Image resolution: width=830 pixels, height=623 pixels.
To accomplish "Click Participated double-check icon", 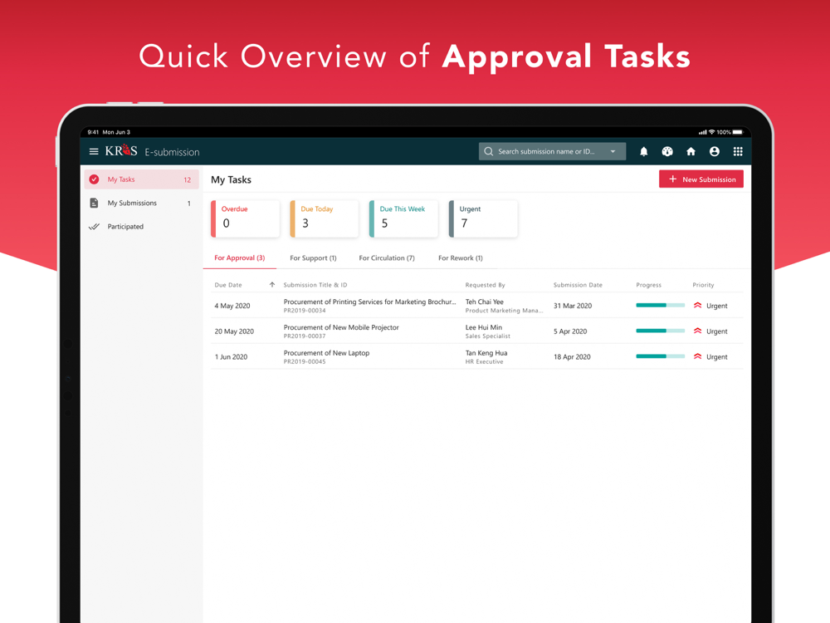I will point(95,226).
